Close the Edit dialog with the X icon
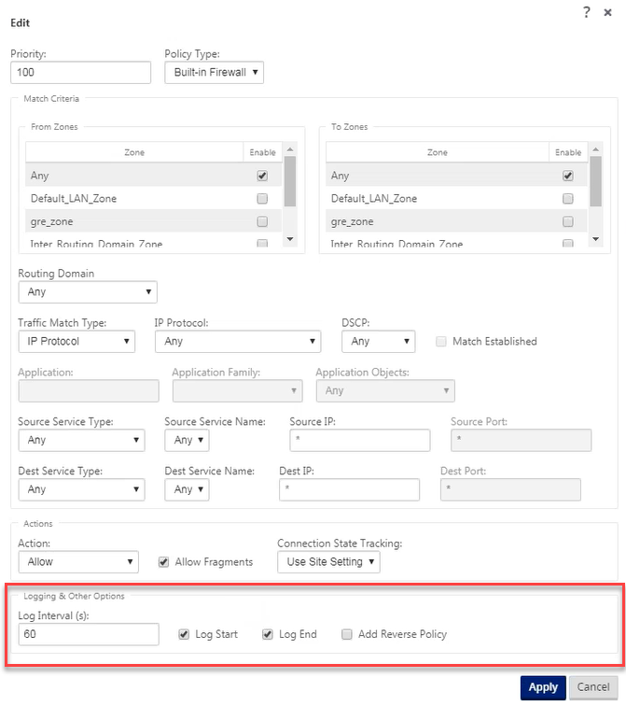Screen dimensions: 626x706 (x=607, y=13)
